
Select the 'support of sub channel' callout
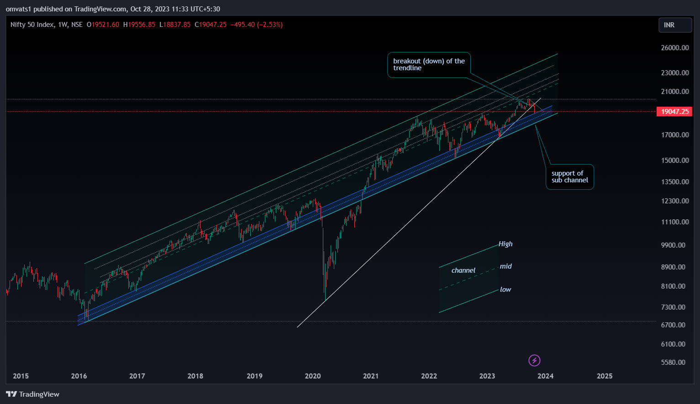click(570, 177)
